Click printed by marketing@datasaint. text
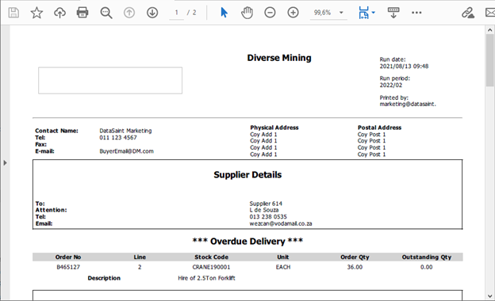Viewport: 495px width, 301px height. [x=408, y=104]
